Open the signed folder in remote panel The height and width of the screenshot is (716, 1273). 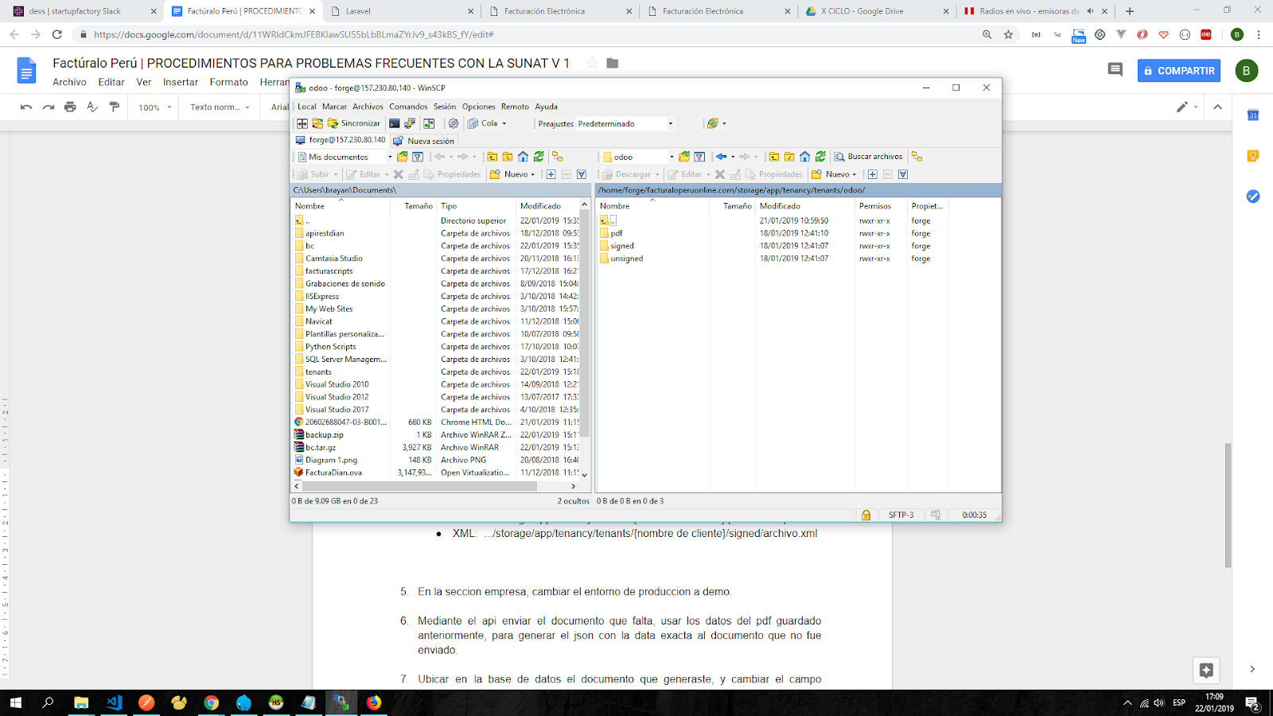622,246
